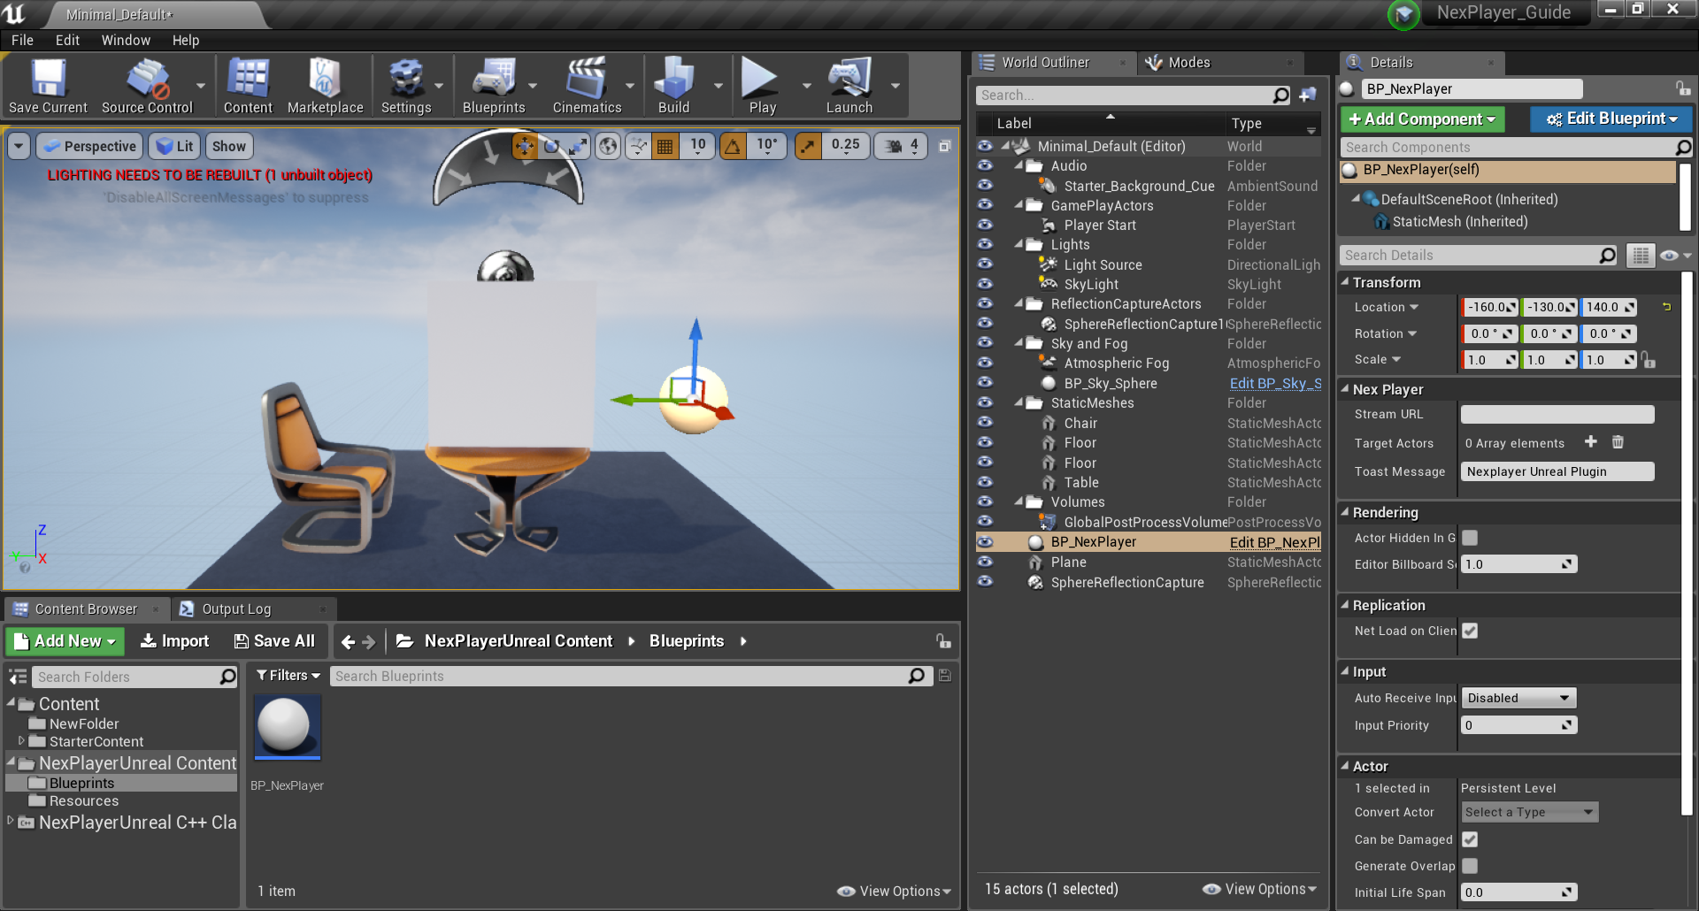Viewport: 1699px width, 911px height.
Task: Toggle grid snapping in the viewport
Action: tap(665, 147)
